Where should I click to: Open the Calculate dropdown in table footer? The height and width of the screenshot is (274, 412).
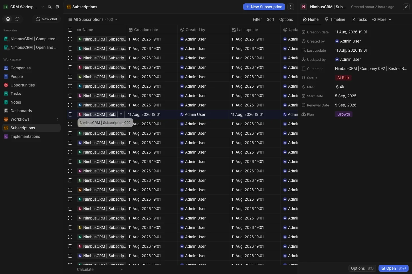tap(100, 269)
